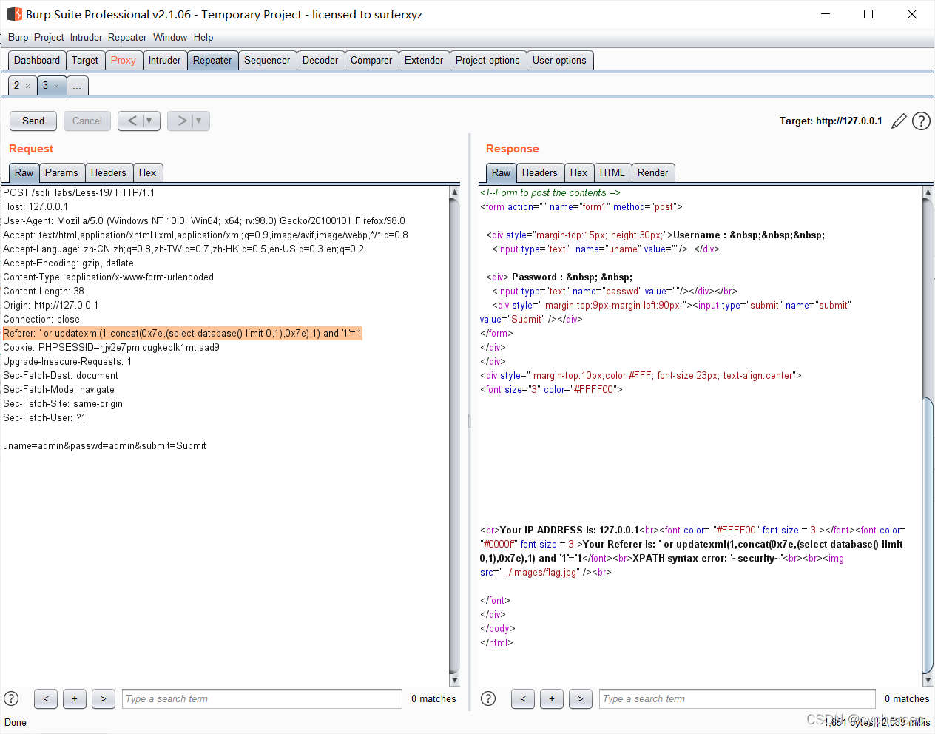Image resolution: width=935 pixels, height=734 pixels.
Task: Click response search help icon
Action: point(488,698)
